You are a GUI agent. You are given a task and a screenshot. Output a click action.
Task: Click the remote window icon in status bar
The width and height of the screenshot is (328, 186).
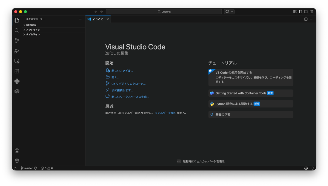(15, 168)
